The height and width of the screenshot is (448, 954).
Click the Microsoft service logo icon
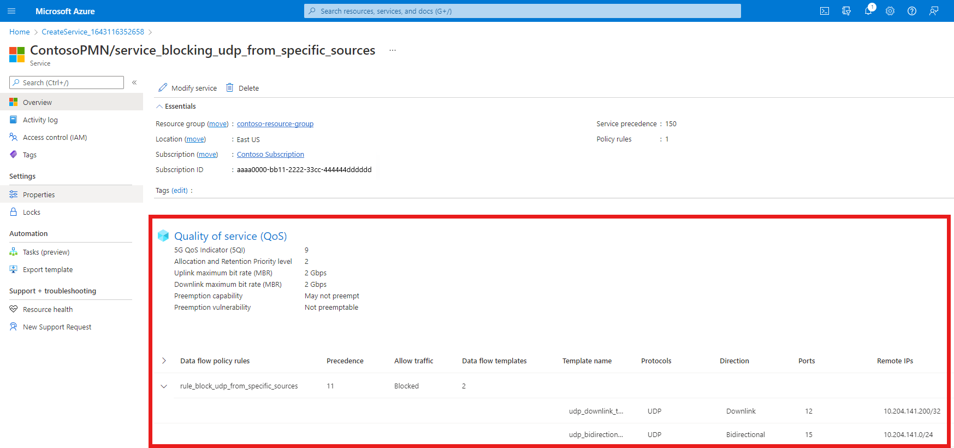pos(17,55)
